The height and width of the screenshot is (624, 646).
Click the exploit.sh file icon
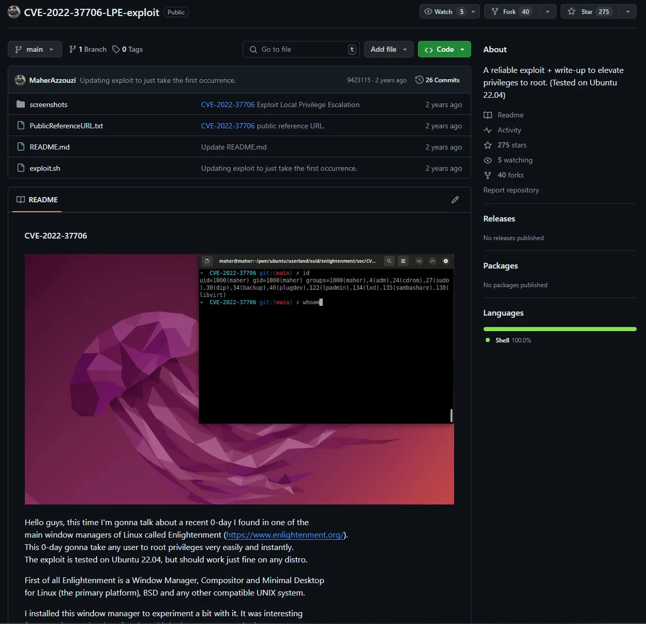tap(21, 168)
